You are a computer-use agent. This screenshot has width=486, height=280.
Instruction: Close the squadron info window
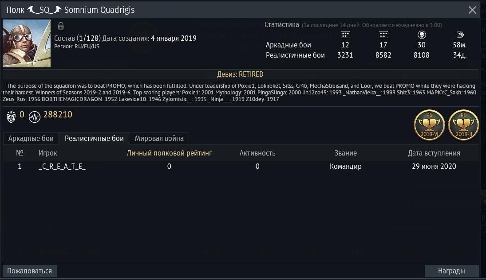click(472, 10)
